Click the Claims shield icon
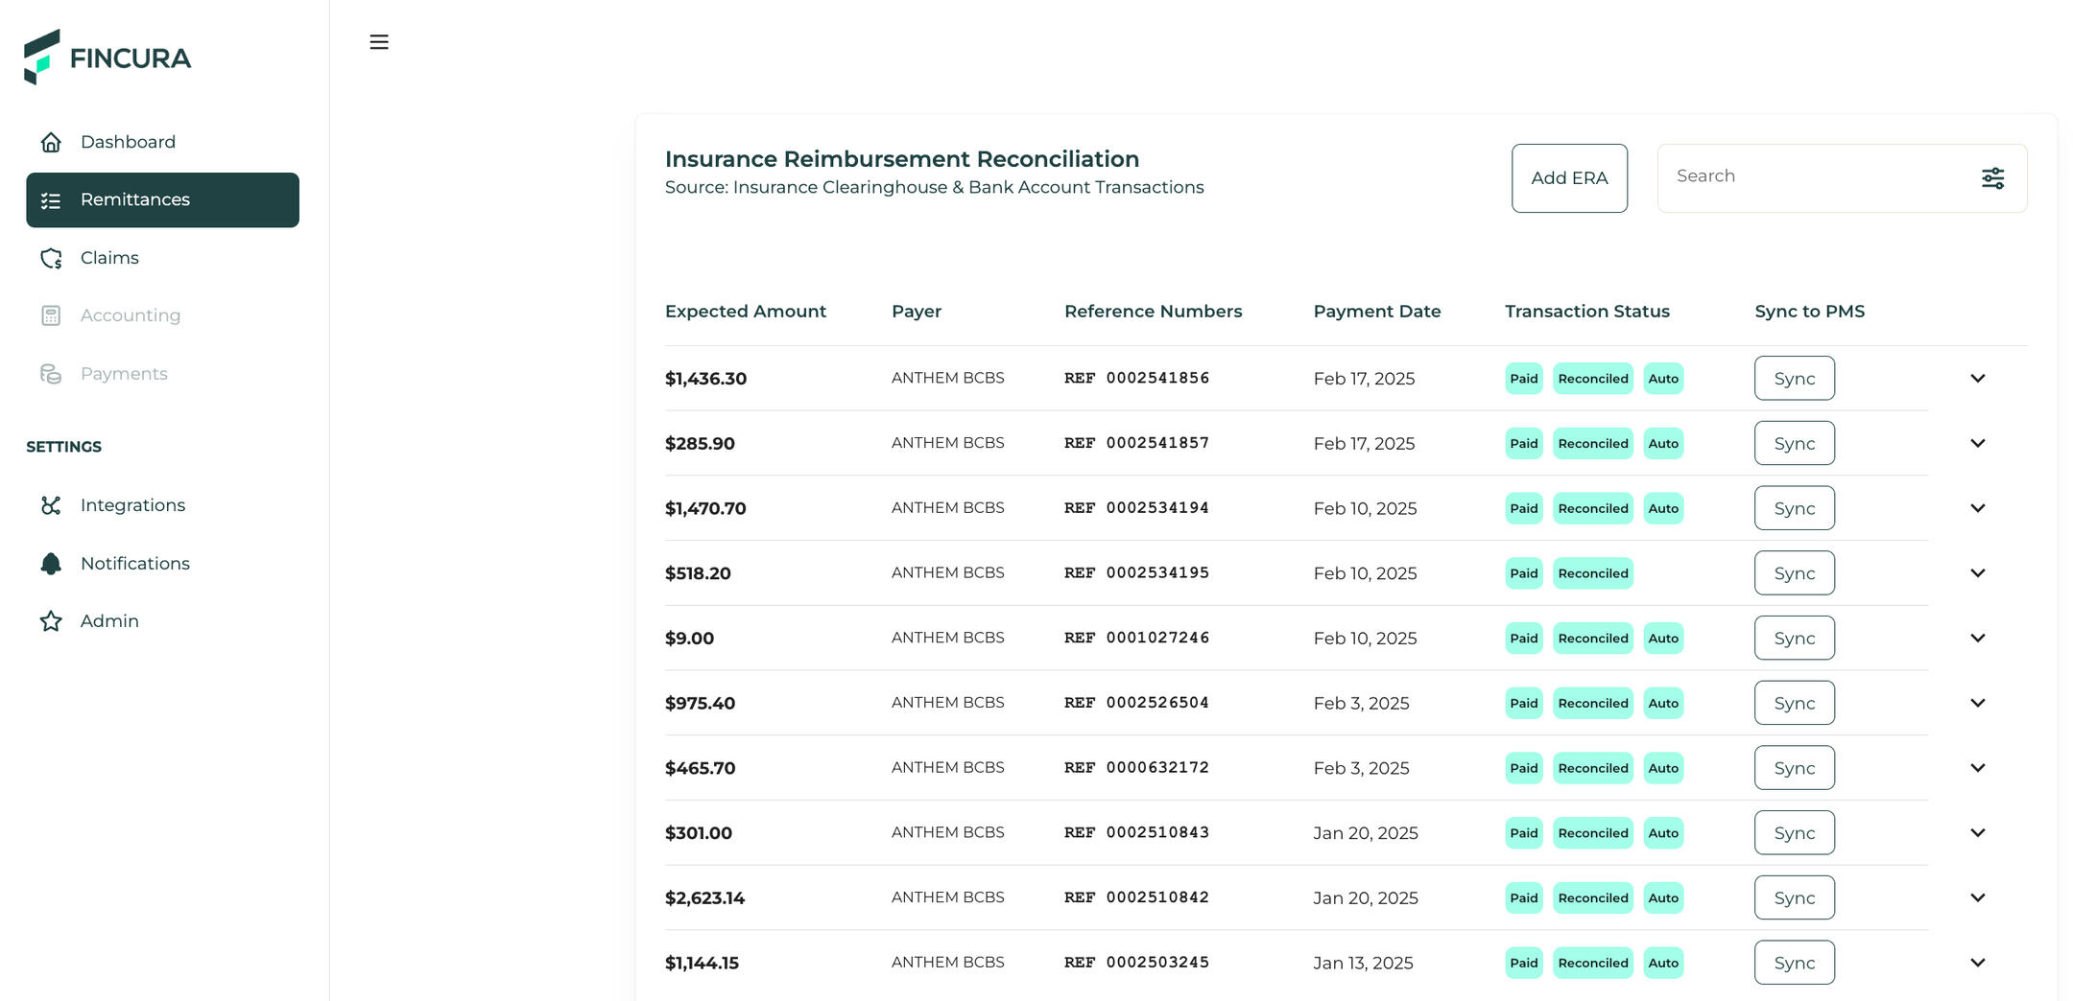 51,258
